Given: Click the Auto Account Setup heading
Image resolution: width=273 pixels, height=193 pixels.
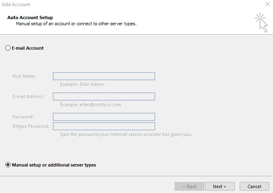Looking at the screenshot, I should coord(30,18).
